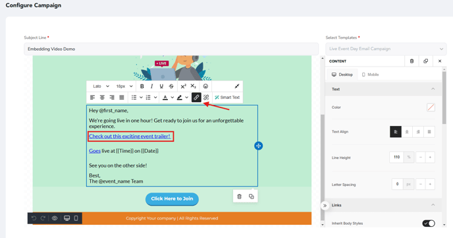Open the Lato font family dropdown
Screen dimensions: 453x238
(x=101, y=86)
